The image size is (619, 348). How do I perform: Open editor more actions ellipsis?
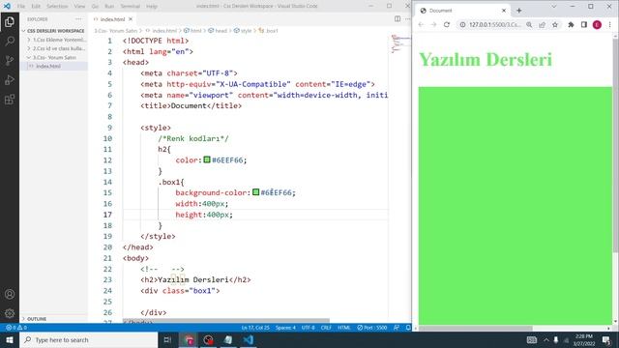407,19
